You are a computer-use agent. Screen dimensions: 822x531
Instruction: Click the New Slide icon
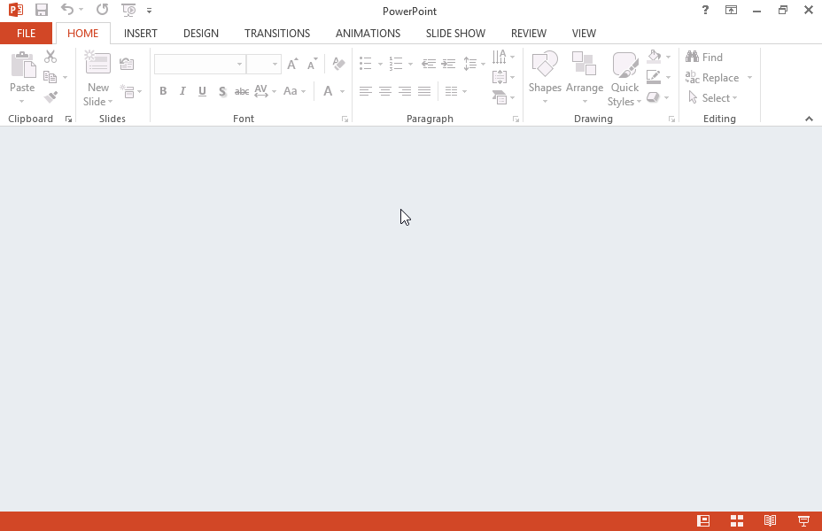[x=97, y=63]
